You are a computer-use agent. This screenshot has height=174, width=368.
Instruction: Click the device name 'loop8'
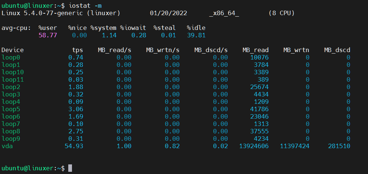(11, 132)
